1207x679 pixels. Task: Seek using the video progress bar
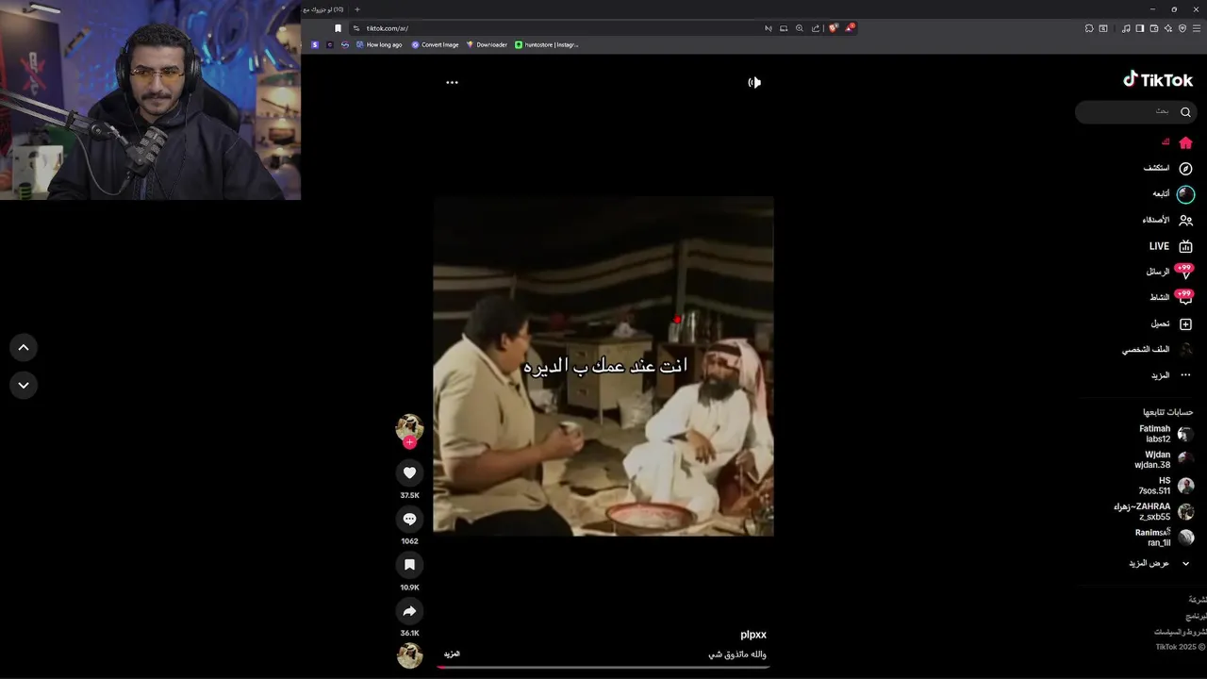(603, 667)
